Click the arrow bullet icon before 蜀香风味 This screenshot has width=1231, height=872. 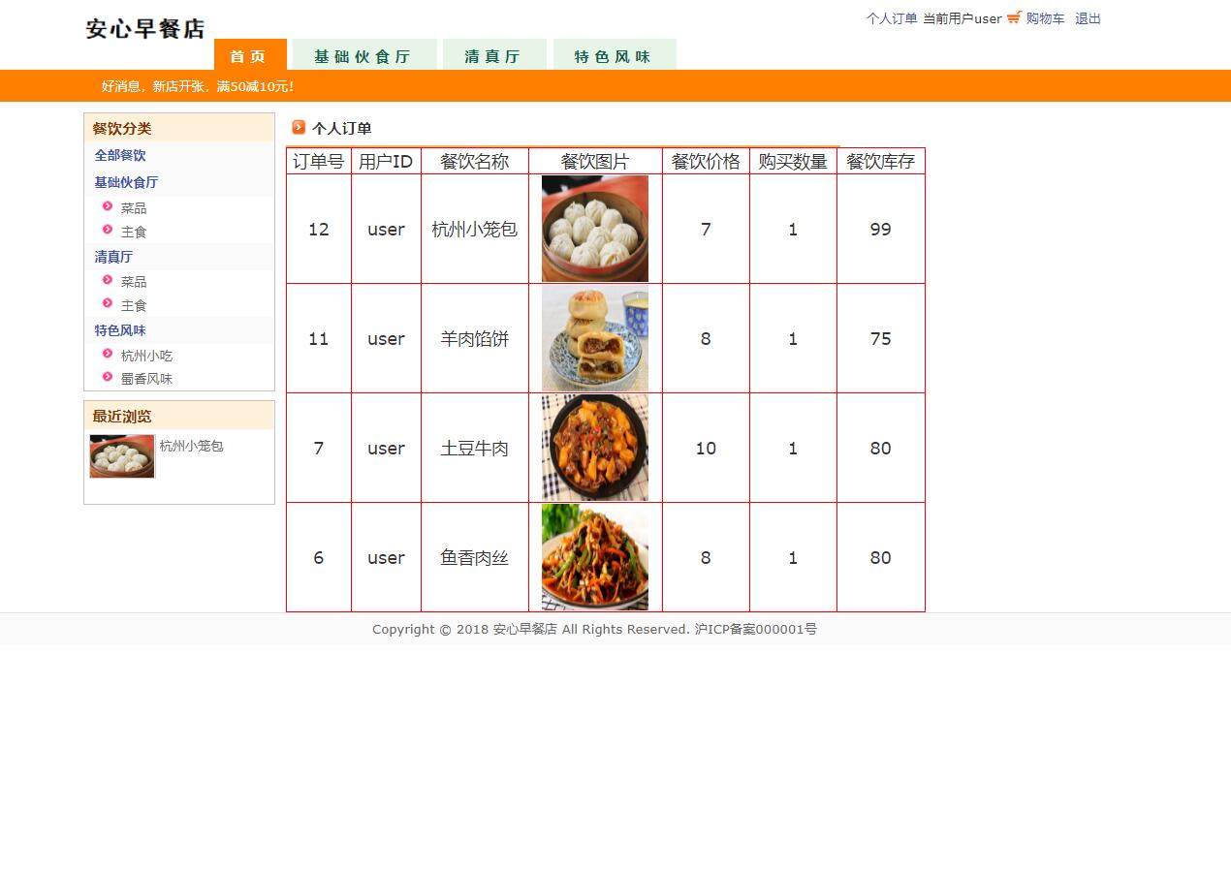coord(107,378)
